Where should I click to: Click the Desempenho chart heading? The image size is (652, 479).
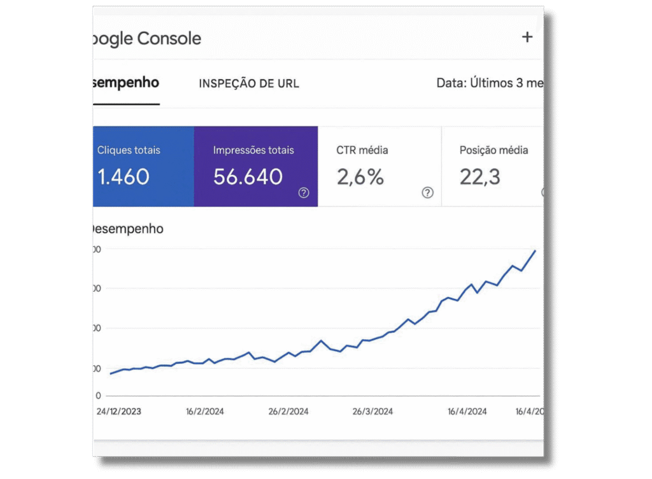coord(128,229)
